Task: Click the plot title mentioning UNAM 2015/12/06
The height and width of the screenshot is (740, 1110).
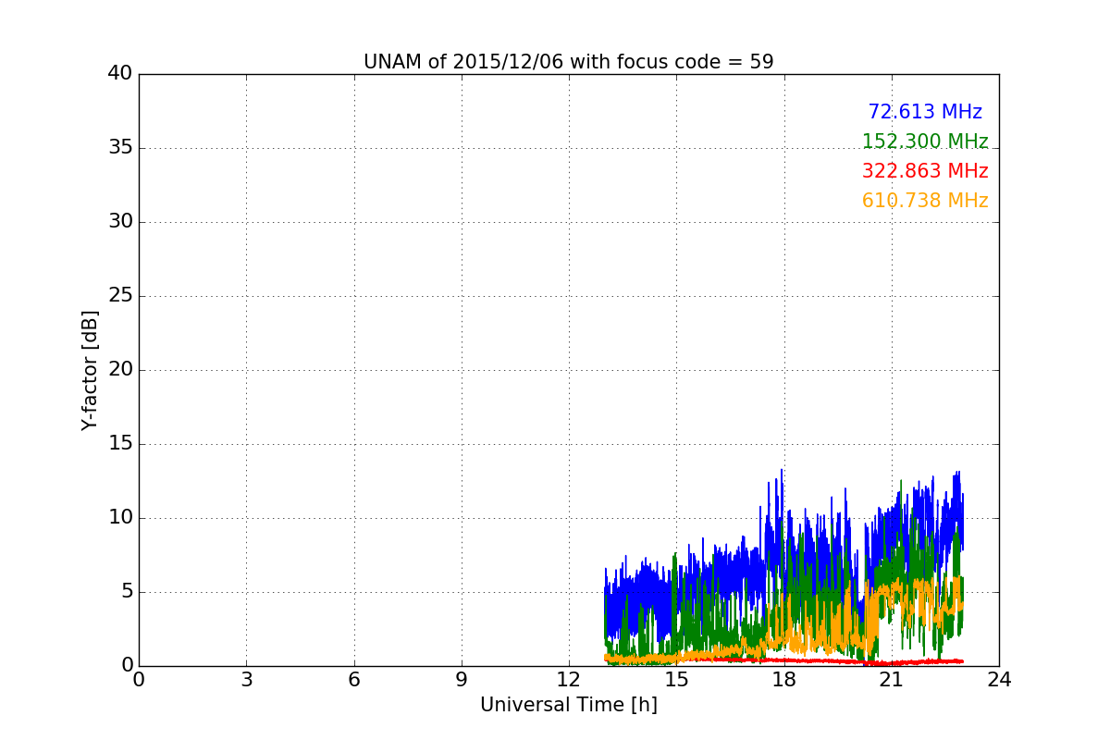Action: (x=568, y=62)
